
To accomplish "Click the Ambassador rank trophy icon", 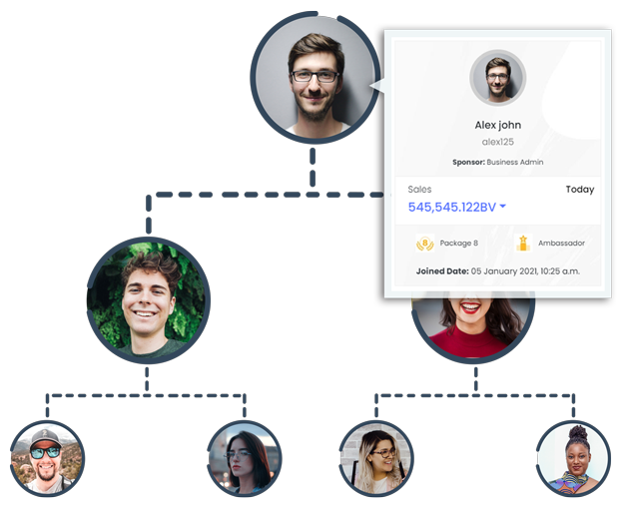I will (523, 244).
